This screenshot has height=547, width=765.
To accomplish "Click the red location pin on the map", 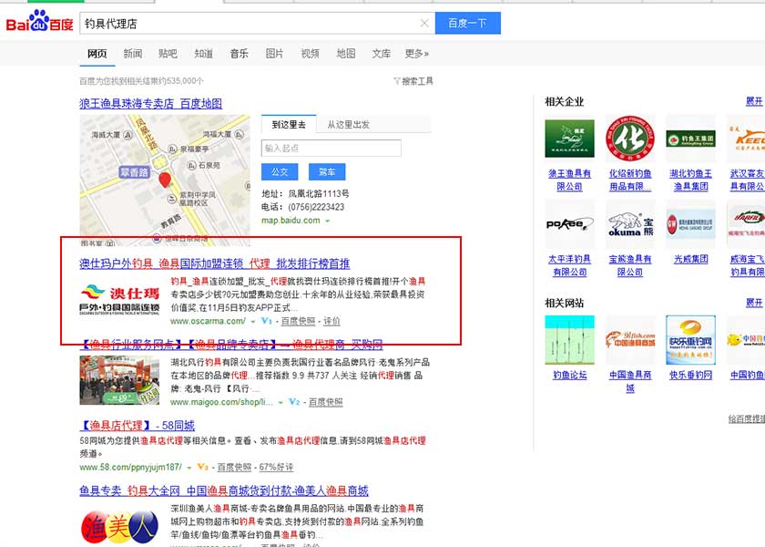I will click(165, 180).
